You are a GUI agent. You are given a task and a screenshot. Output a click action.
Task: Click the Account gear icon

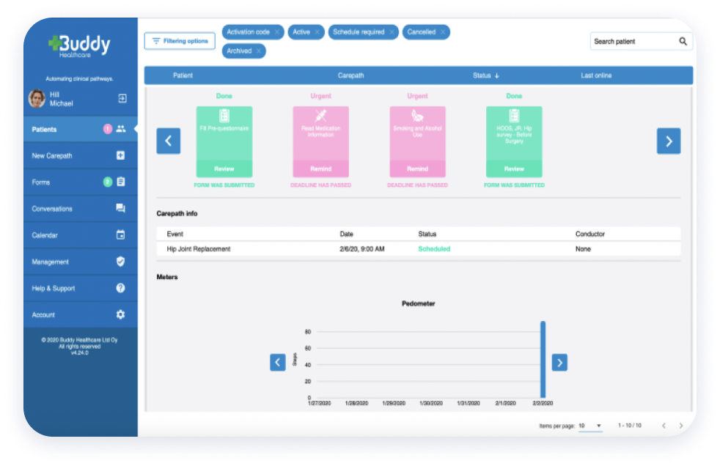pos(121,314)
